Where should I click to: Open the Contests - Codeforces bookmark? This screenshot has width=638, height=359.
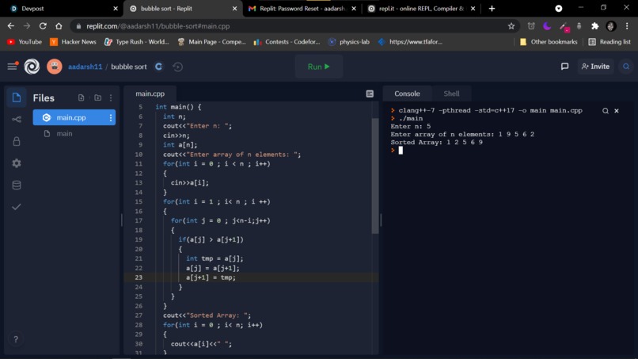tap(287, 41)
